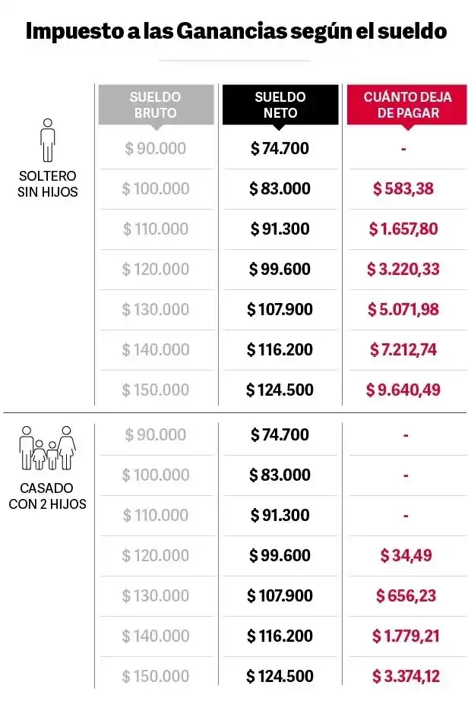Click the single person icon

pyautogui.click(x=48, y=141)
